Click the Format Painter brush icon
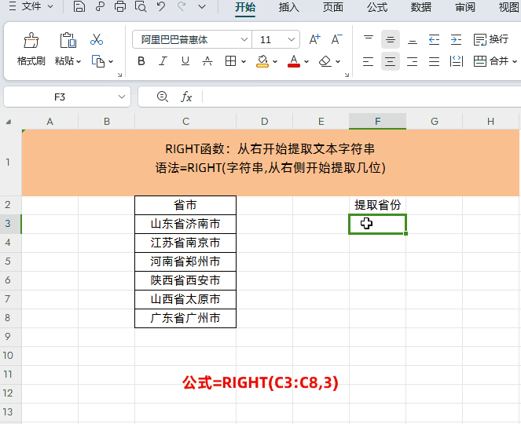Image resolution: width=521 pixels, height=424 pixels. 31,41
